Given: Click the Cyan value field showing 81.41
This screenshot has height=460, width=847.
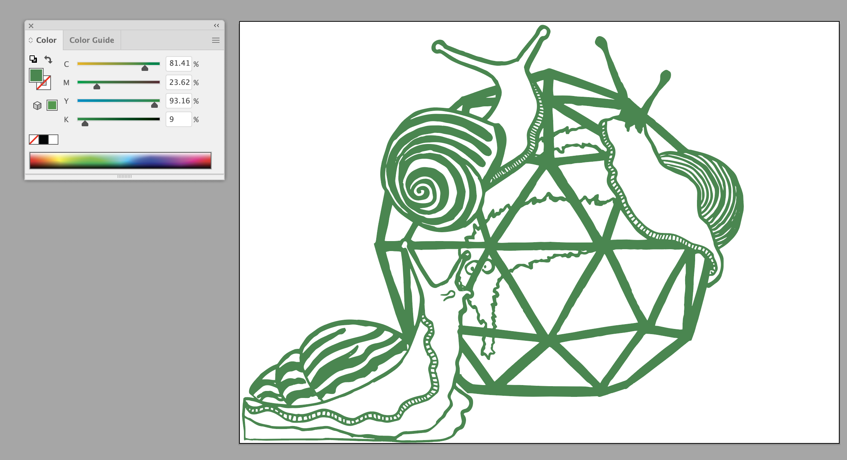Looking at the screenshot, I should click(x=179, y=63).
